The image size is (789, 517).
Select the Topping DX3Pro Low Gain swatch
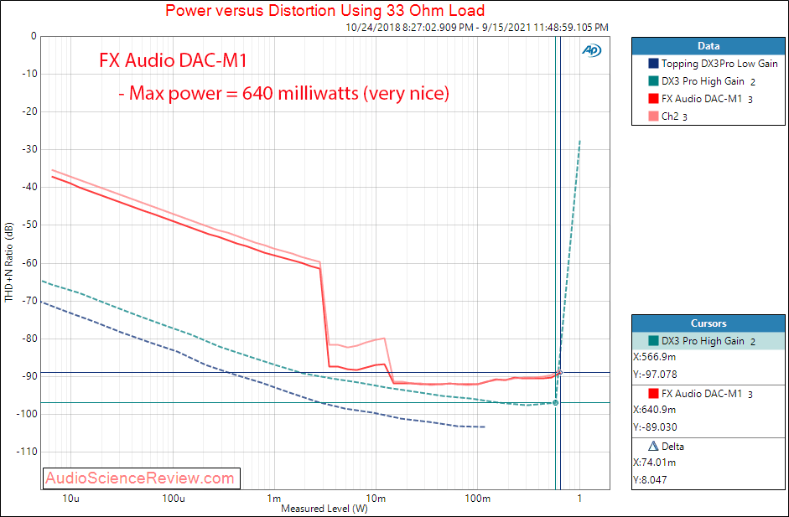pos(653,64)
